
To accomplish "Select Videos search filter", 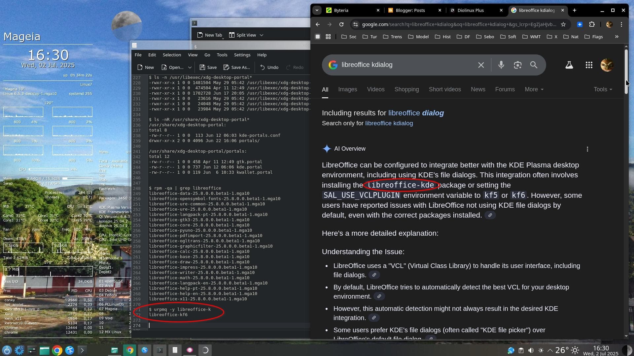I will (x=376, y=89).
